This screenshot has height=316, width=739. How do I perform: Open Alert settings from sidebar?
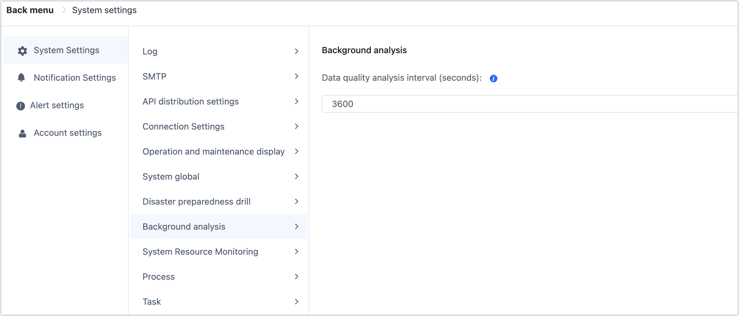click(57, 105)
